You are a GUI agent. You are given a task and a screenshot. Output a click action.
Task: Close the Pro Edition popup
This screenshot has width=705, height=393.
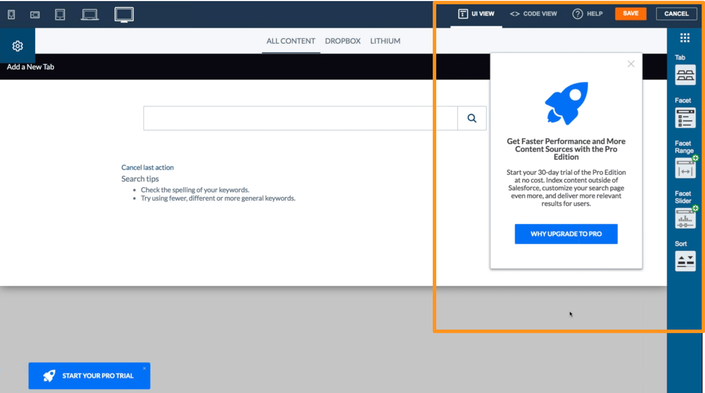[631, 64]
